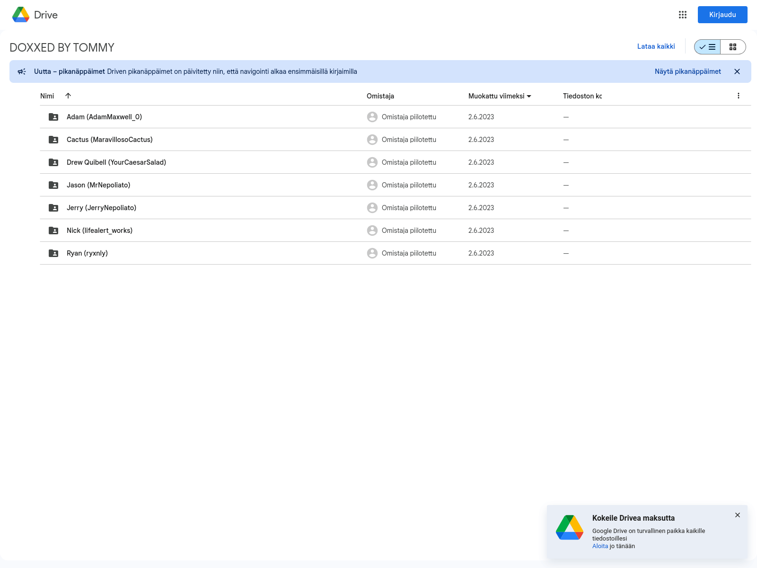Select the Drew Quibell (YourCaesarSalad) folder name
Viewport: 757px width, 568px height.
(x=116, y=162)
